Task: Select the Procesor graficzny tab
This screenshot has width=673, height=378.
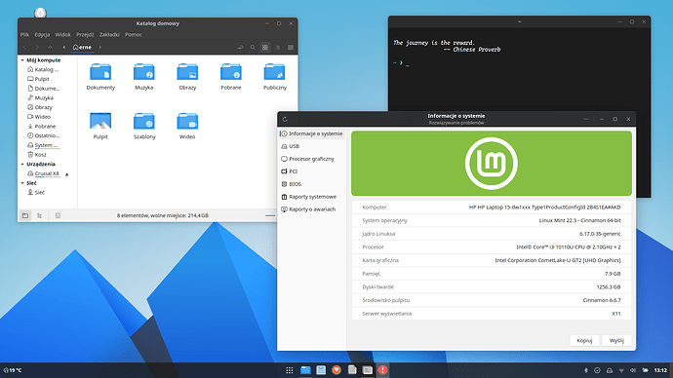Action: (311, 159)
